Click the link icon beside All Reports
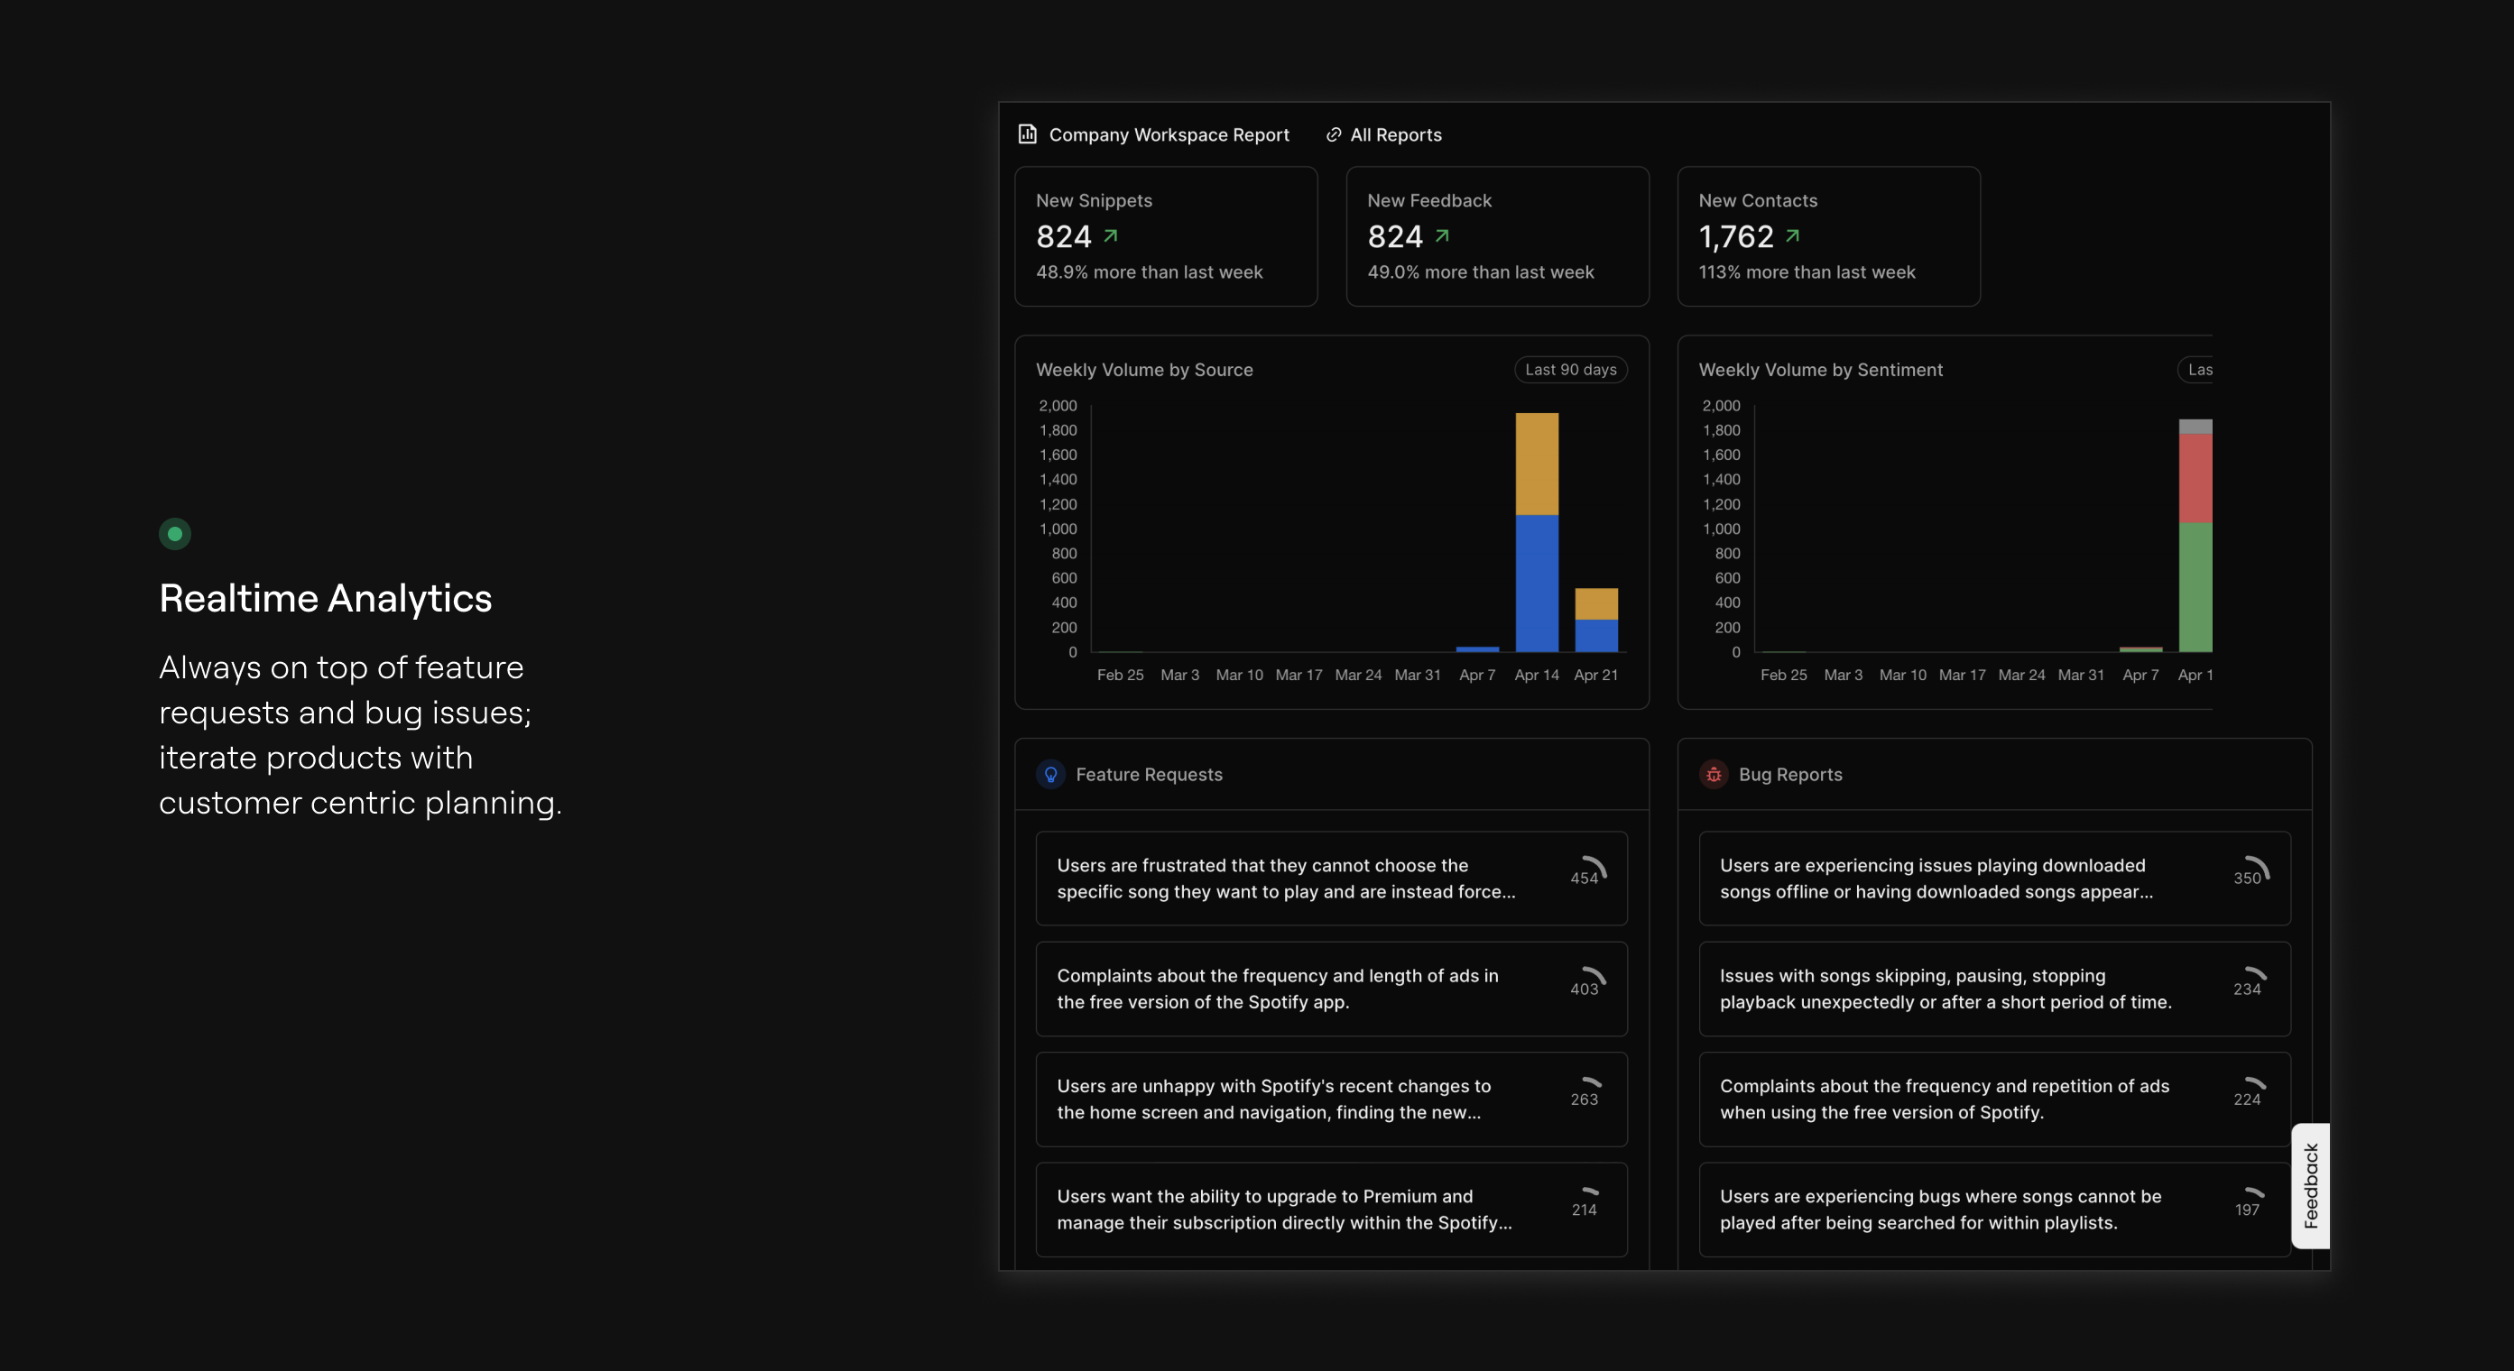 point(1333,134)
